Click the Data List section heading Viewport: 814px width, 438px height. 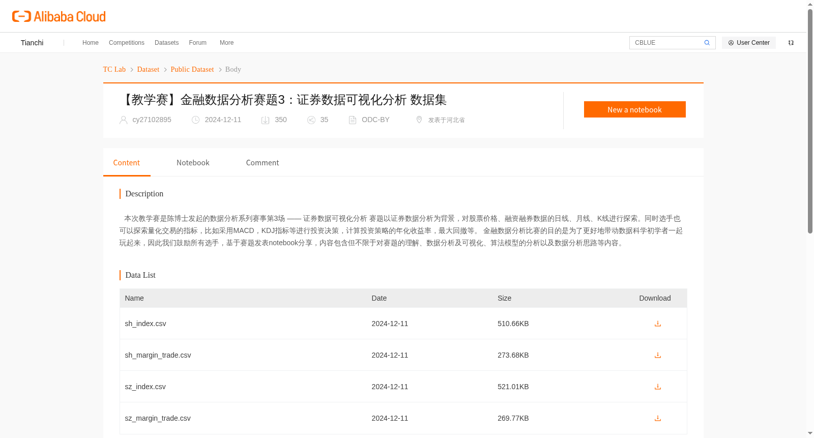(x=140, y=275)
